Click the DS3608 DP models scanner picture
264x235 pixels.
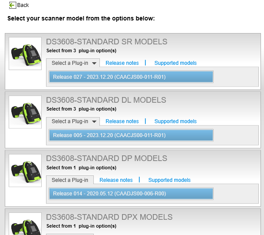click(25, 171)
